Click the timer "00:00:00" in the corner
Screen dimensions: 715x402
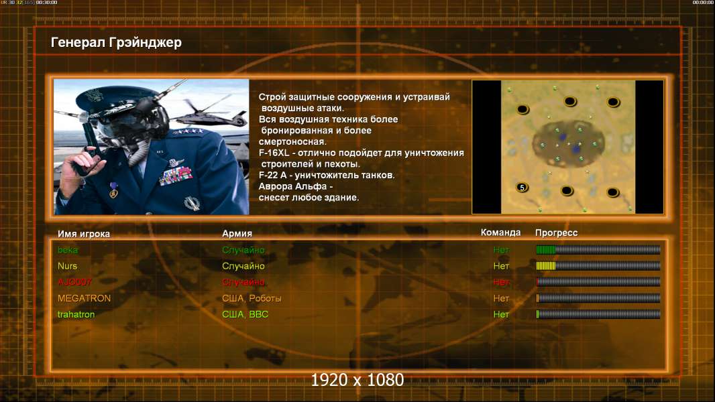(x=702, y=3)
